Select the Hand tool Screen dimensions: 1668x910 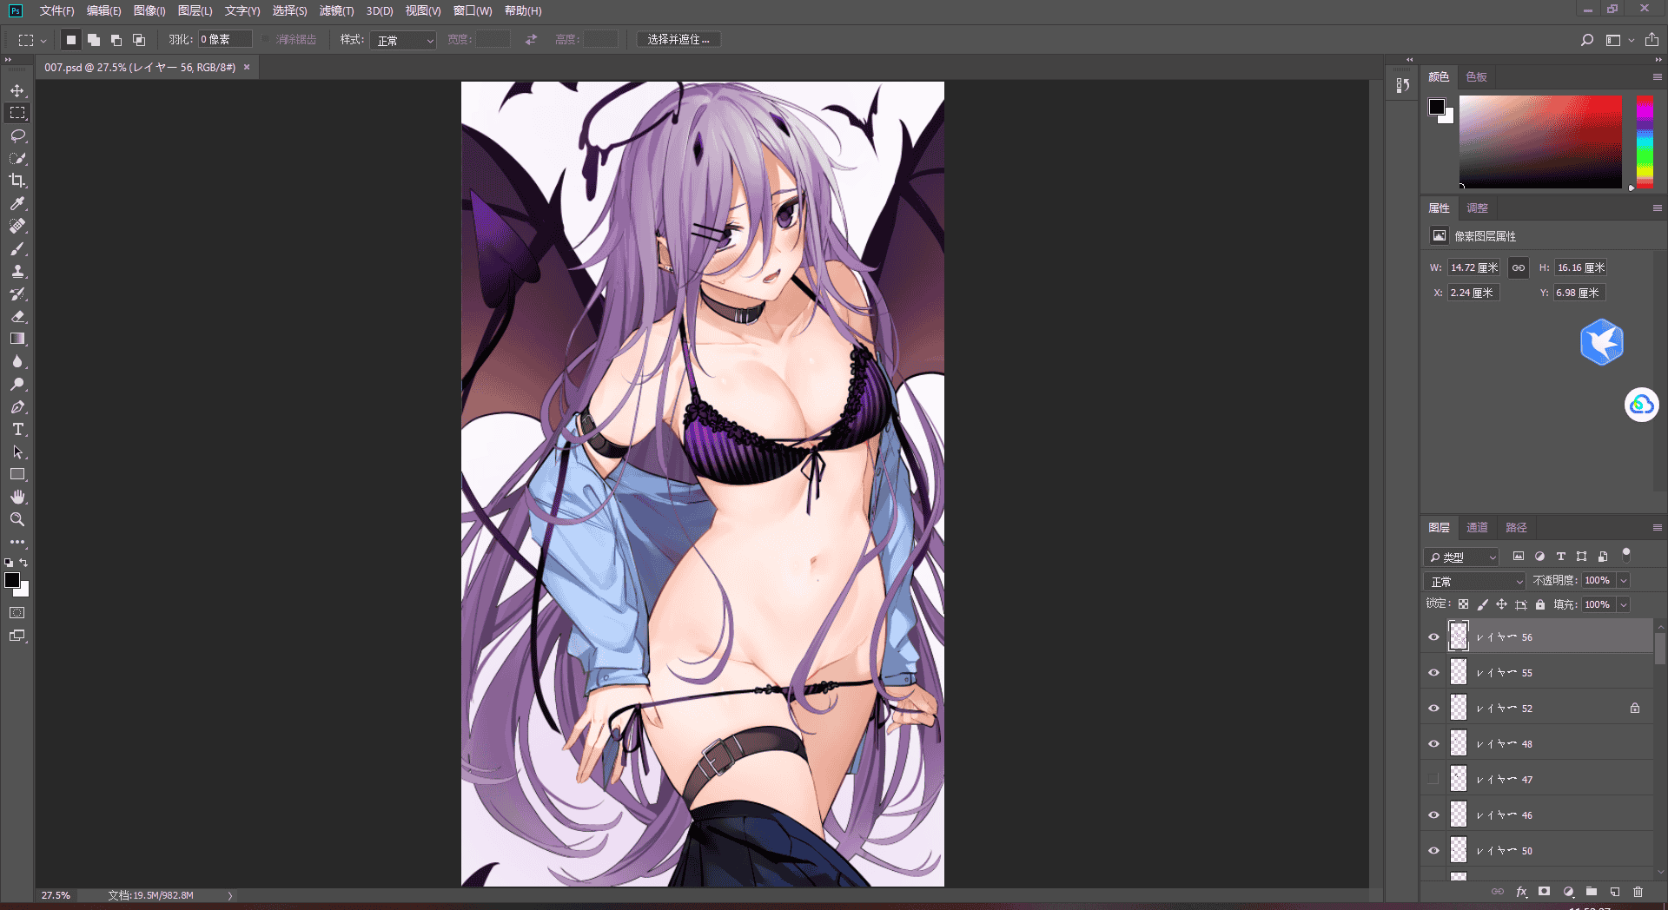(x=17, y=497)
